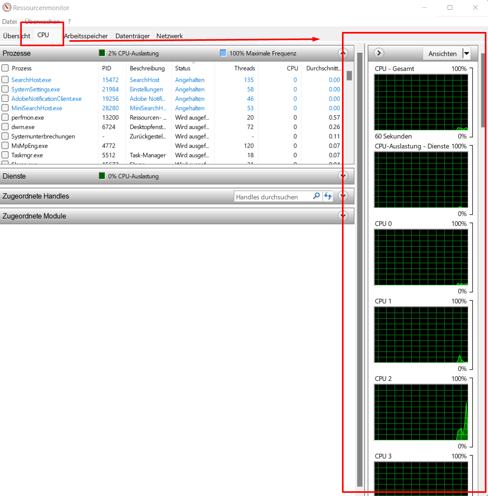The height and width of the screenshot is (496, 488).
Task: Expand the Dienste section chevron
Action: pos(343,176)
